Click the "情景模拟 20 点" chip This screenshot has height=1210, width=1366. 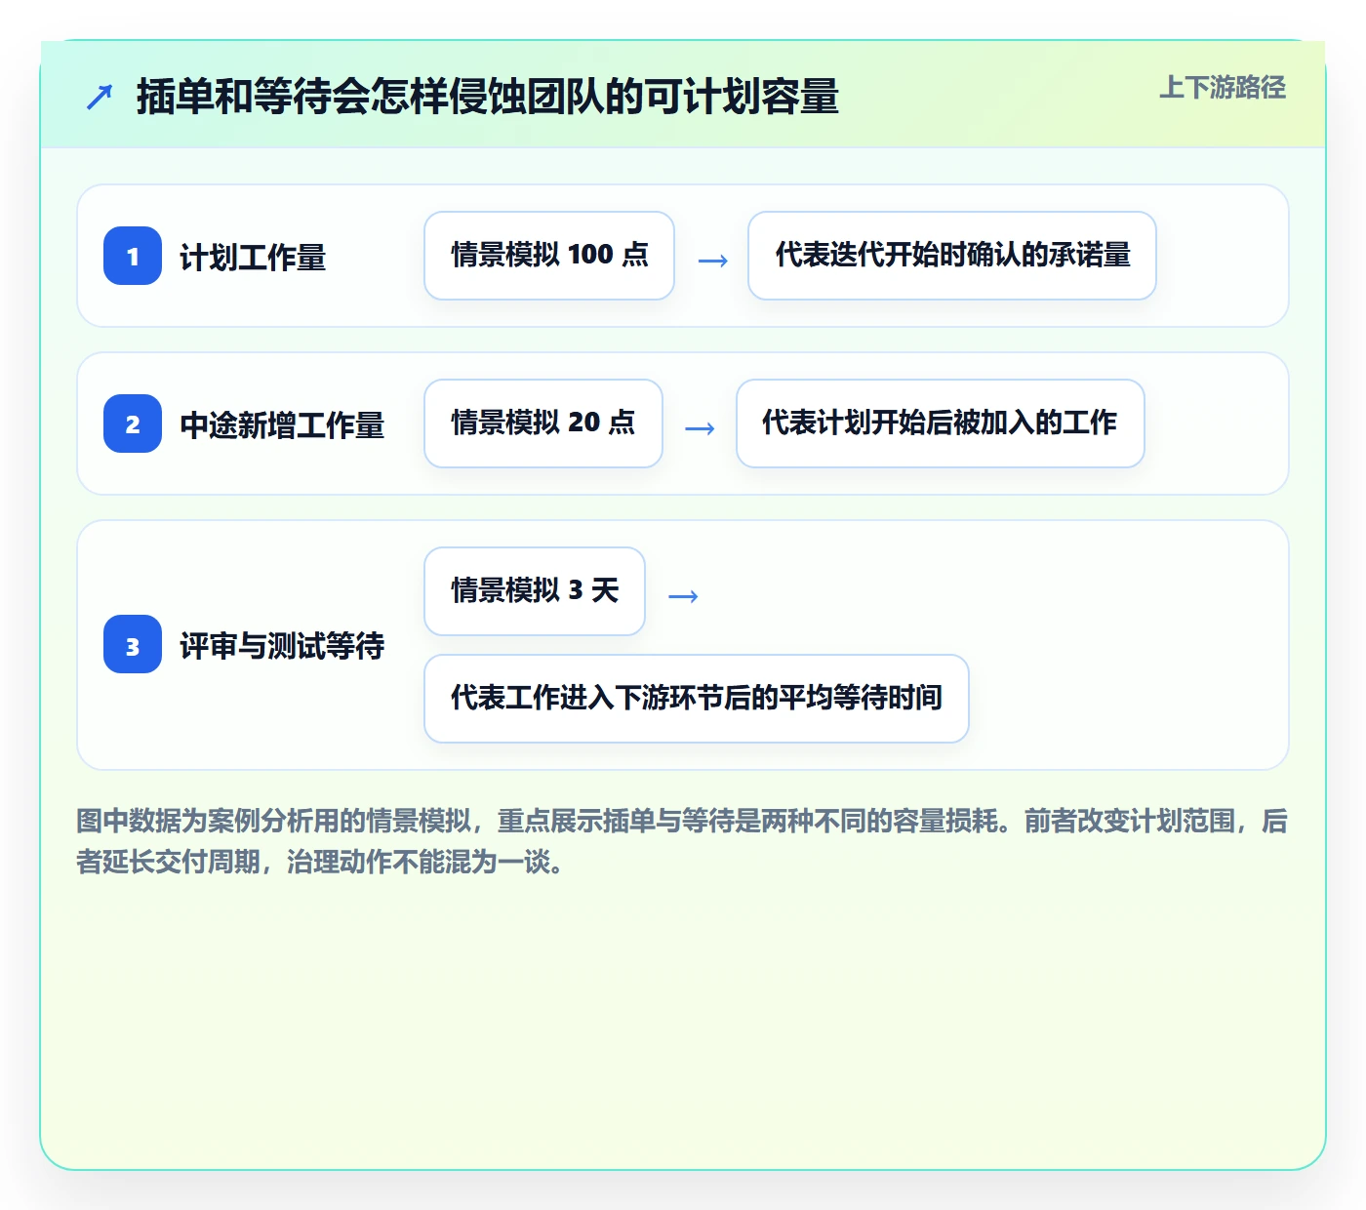tap(543, 423)
